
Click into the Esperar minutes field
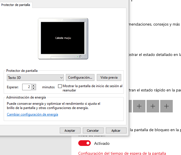26,87
